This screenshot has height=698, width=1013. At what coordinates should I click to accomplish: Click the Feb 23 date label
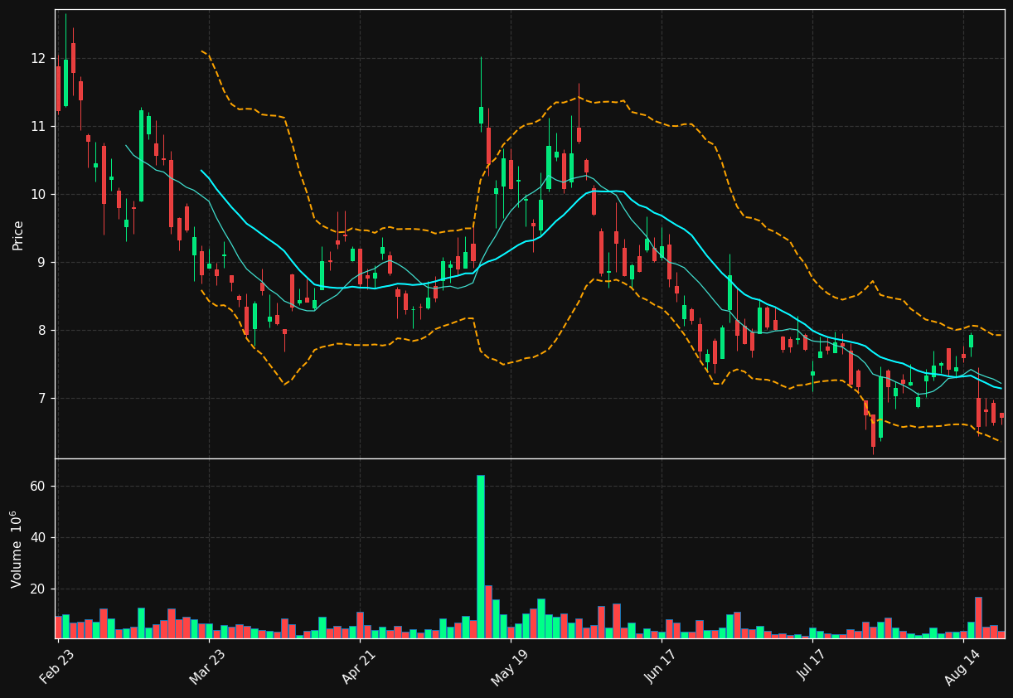(x=57, y=667)
